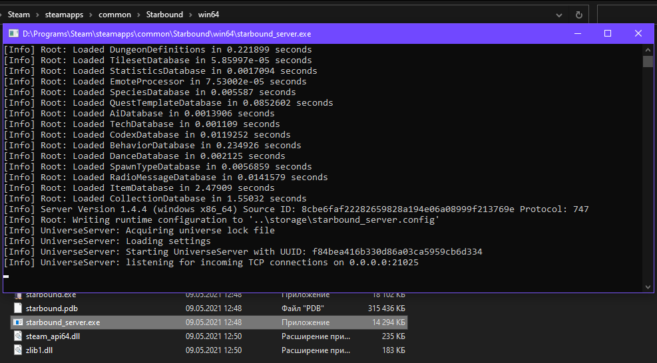Click the Server Version 1.4.4 log line

[296, 209]
